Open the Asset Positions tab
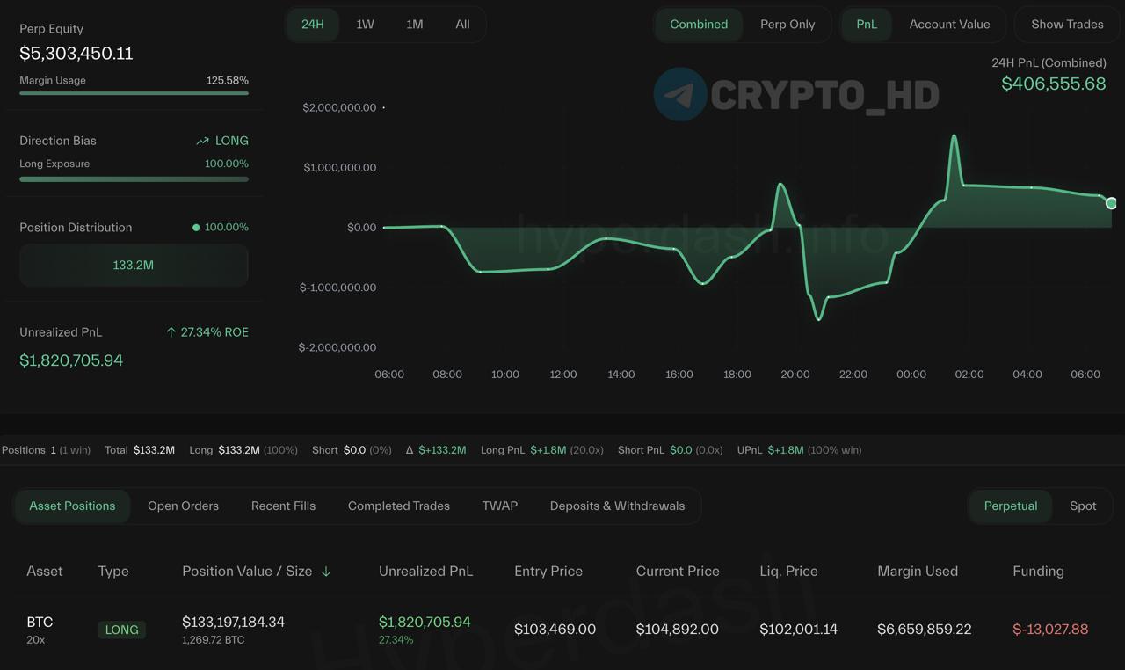The image size is (1125, 670). (72, 506)
